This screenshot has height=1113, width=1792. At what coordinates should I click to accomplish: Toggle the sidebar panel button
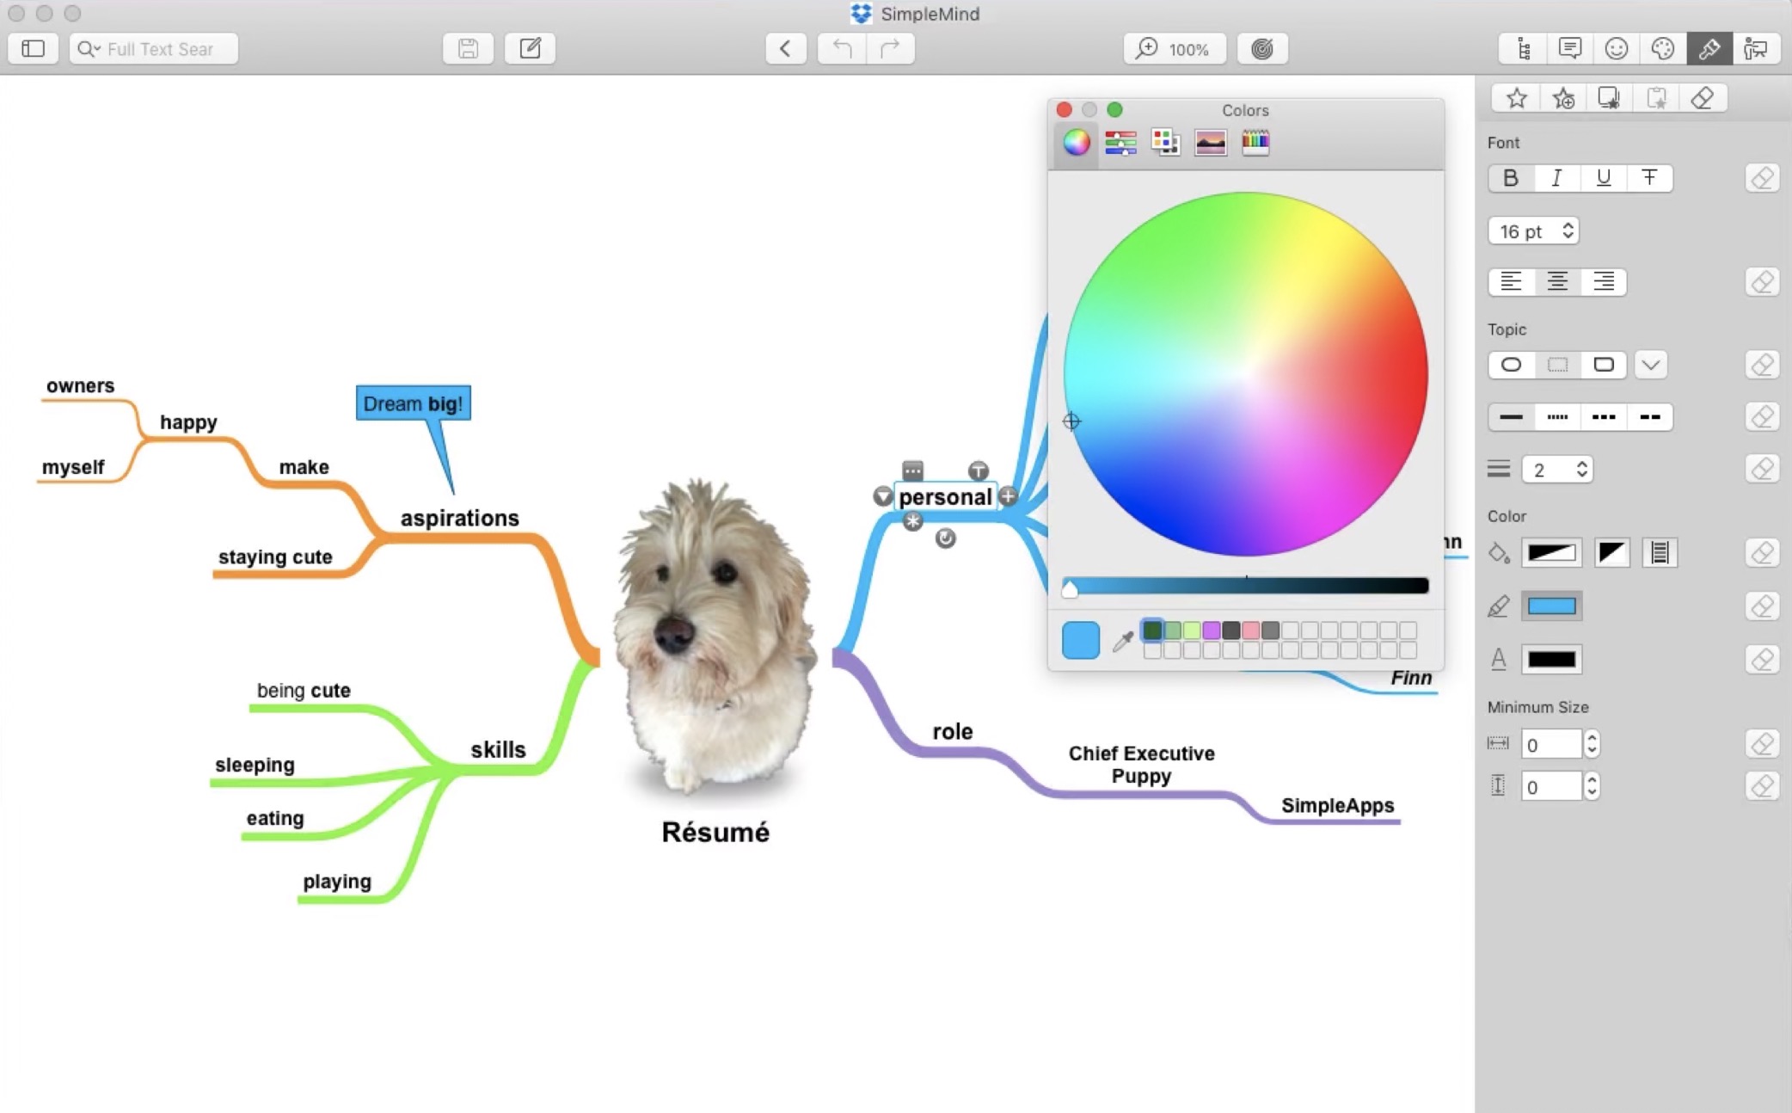(x=33, y=49)
